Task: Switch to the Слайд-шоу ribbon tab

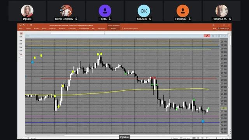Action: pyautogui.click(x=72, y=28)
